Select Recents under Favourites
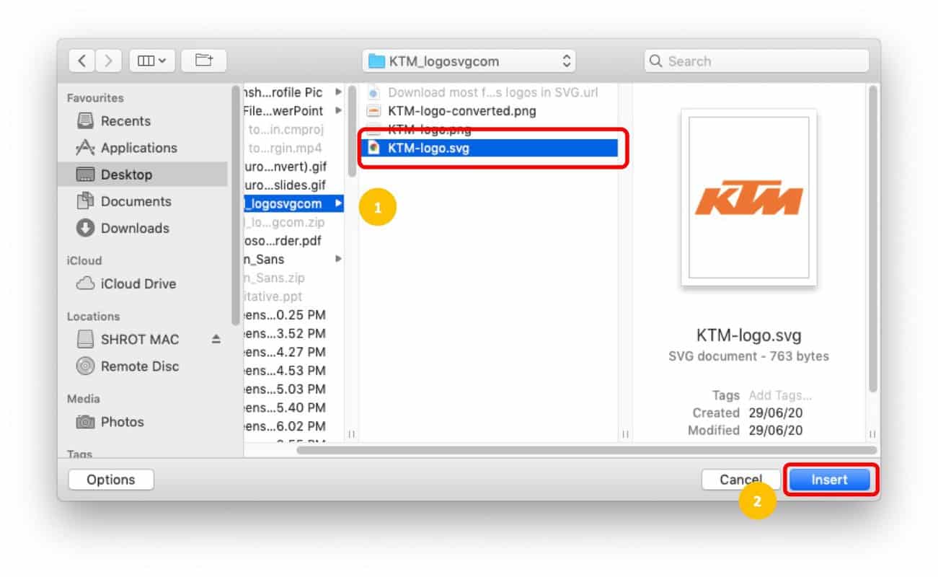This screenshot has height=577, width=938. click(124, 121)
